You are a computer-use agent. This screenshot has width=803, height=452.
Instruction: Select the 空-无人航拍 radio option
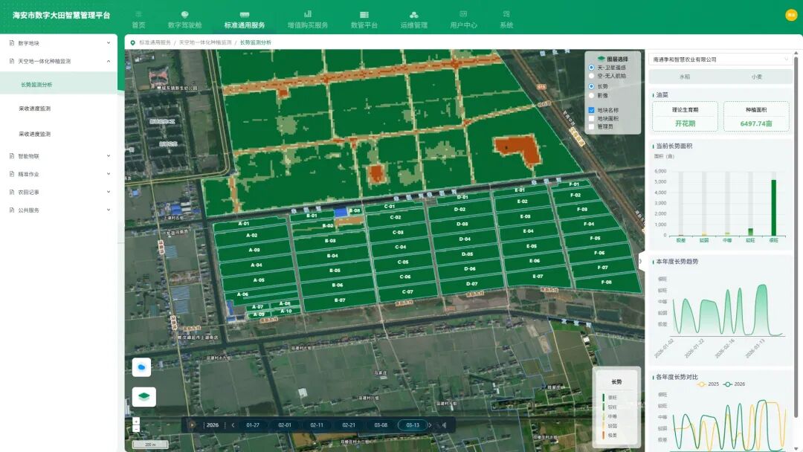tap(592, 76)
